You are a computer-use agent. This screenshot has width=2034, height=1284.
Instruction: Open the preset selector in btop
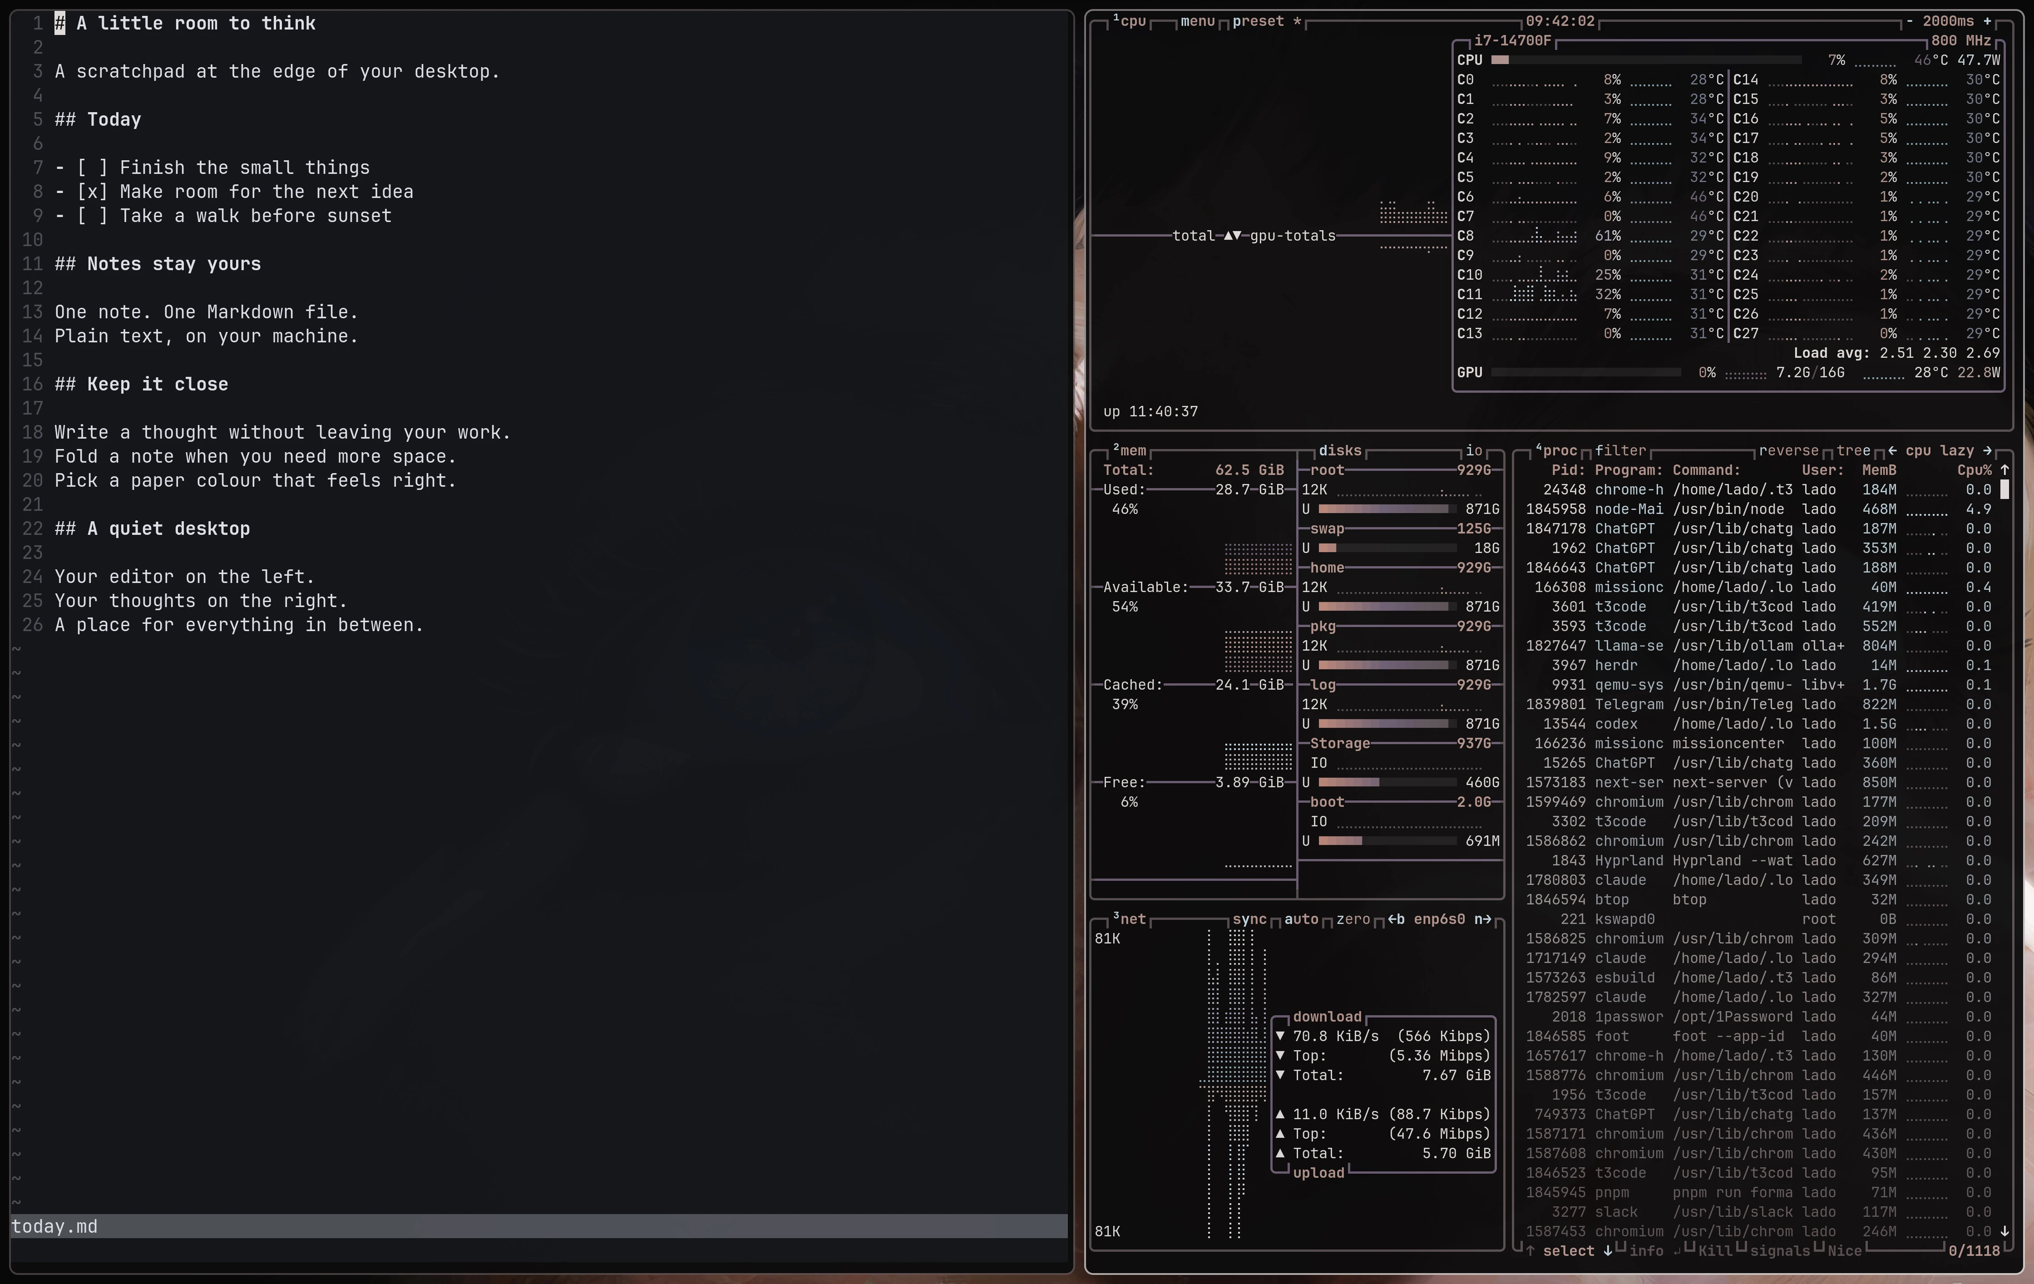[x=1266, y=21]
